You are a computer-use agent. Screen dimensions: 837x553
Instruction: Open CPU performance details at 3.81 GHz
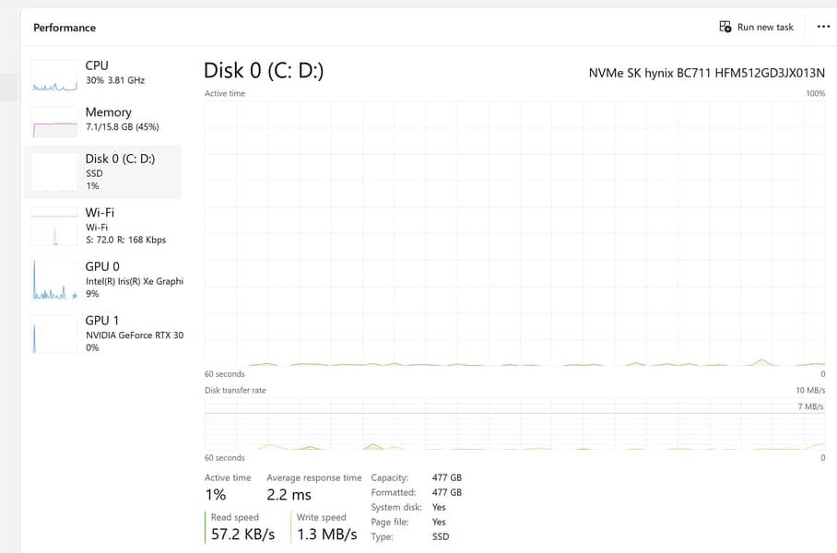(115, 80)
